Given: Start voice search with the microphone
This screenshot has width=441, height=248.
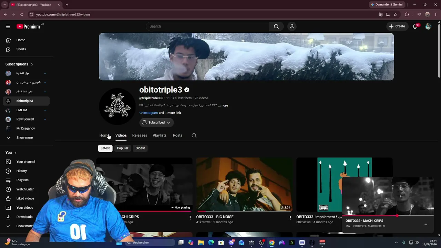Looking at the screenshot, I should point(292,27).
